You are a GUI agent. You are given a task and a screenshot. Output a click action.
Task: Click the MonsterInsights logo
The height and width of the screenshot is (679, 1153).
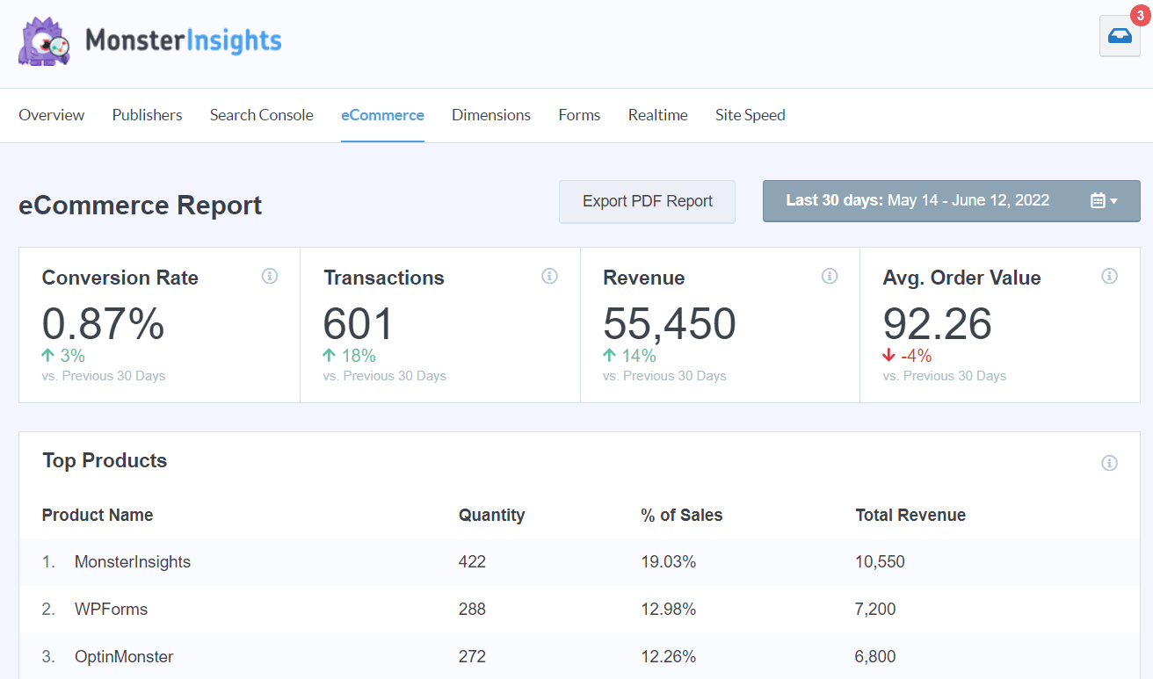(149, 41)
